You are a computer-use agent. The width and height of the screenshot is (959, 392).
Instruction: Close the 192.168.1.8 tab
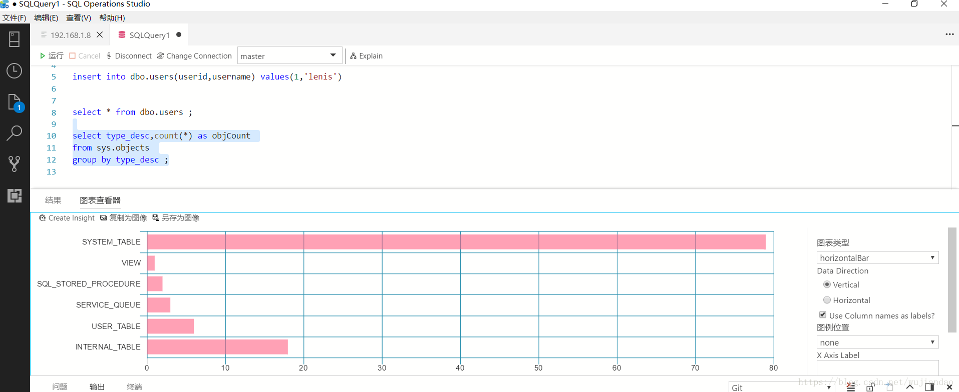pyautogui.click(x=100, y=34)
